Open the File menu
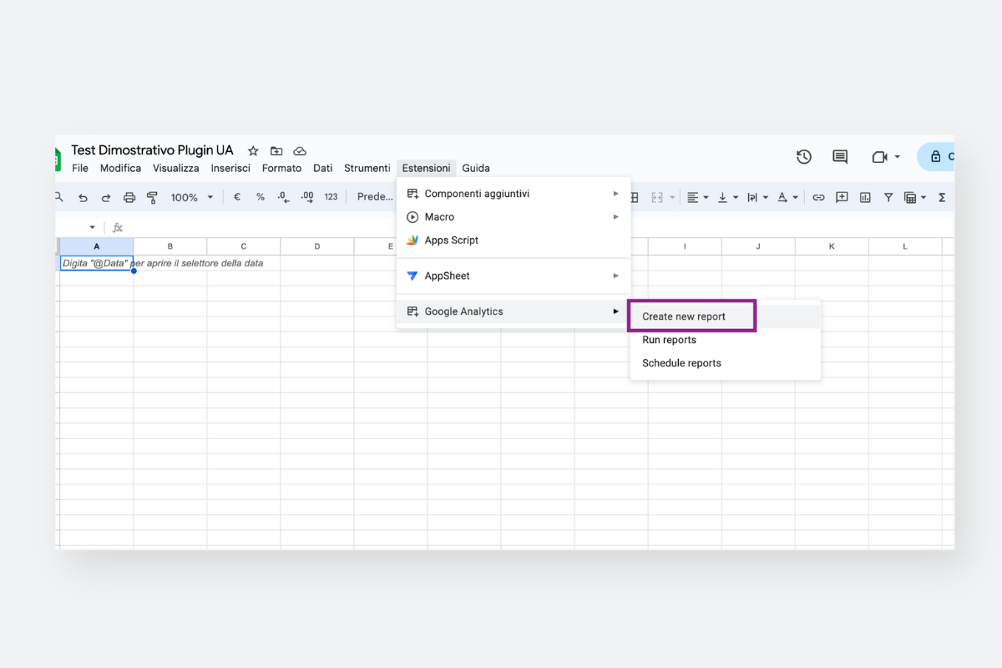The height and width of the screenshot is (668, 1002). coord(80,168)
